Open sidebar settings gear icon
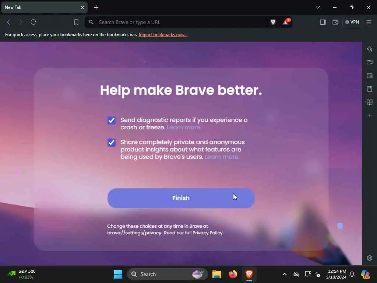Image resolution: width=377 pixels, height=283 pixels. click(x=370, y=258)
